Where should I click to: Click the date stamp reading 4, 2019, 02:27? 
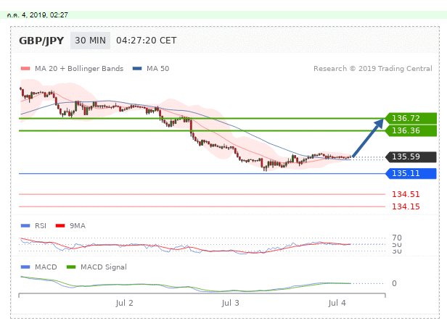[38, 15]
